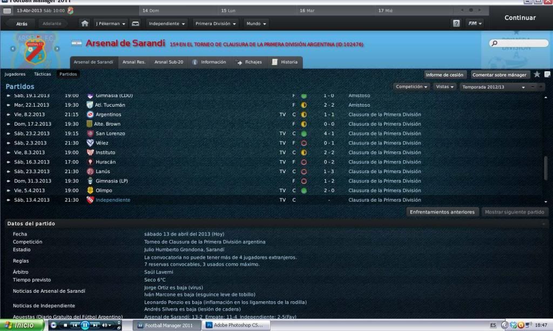Select the Partidos subtab
The width and height of the screenshot is (553, 331).
point(68,74)
